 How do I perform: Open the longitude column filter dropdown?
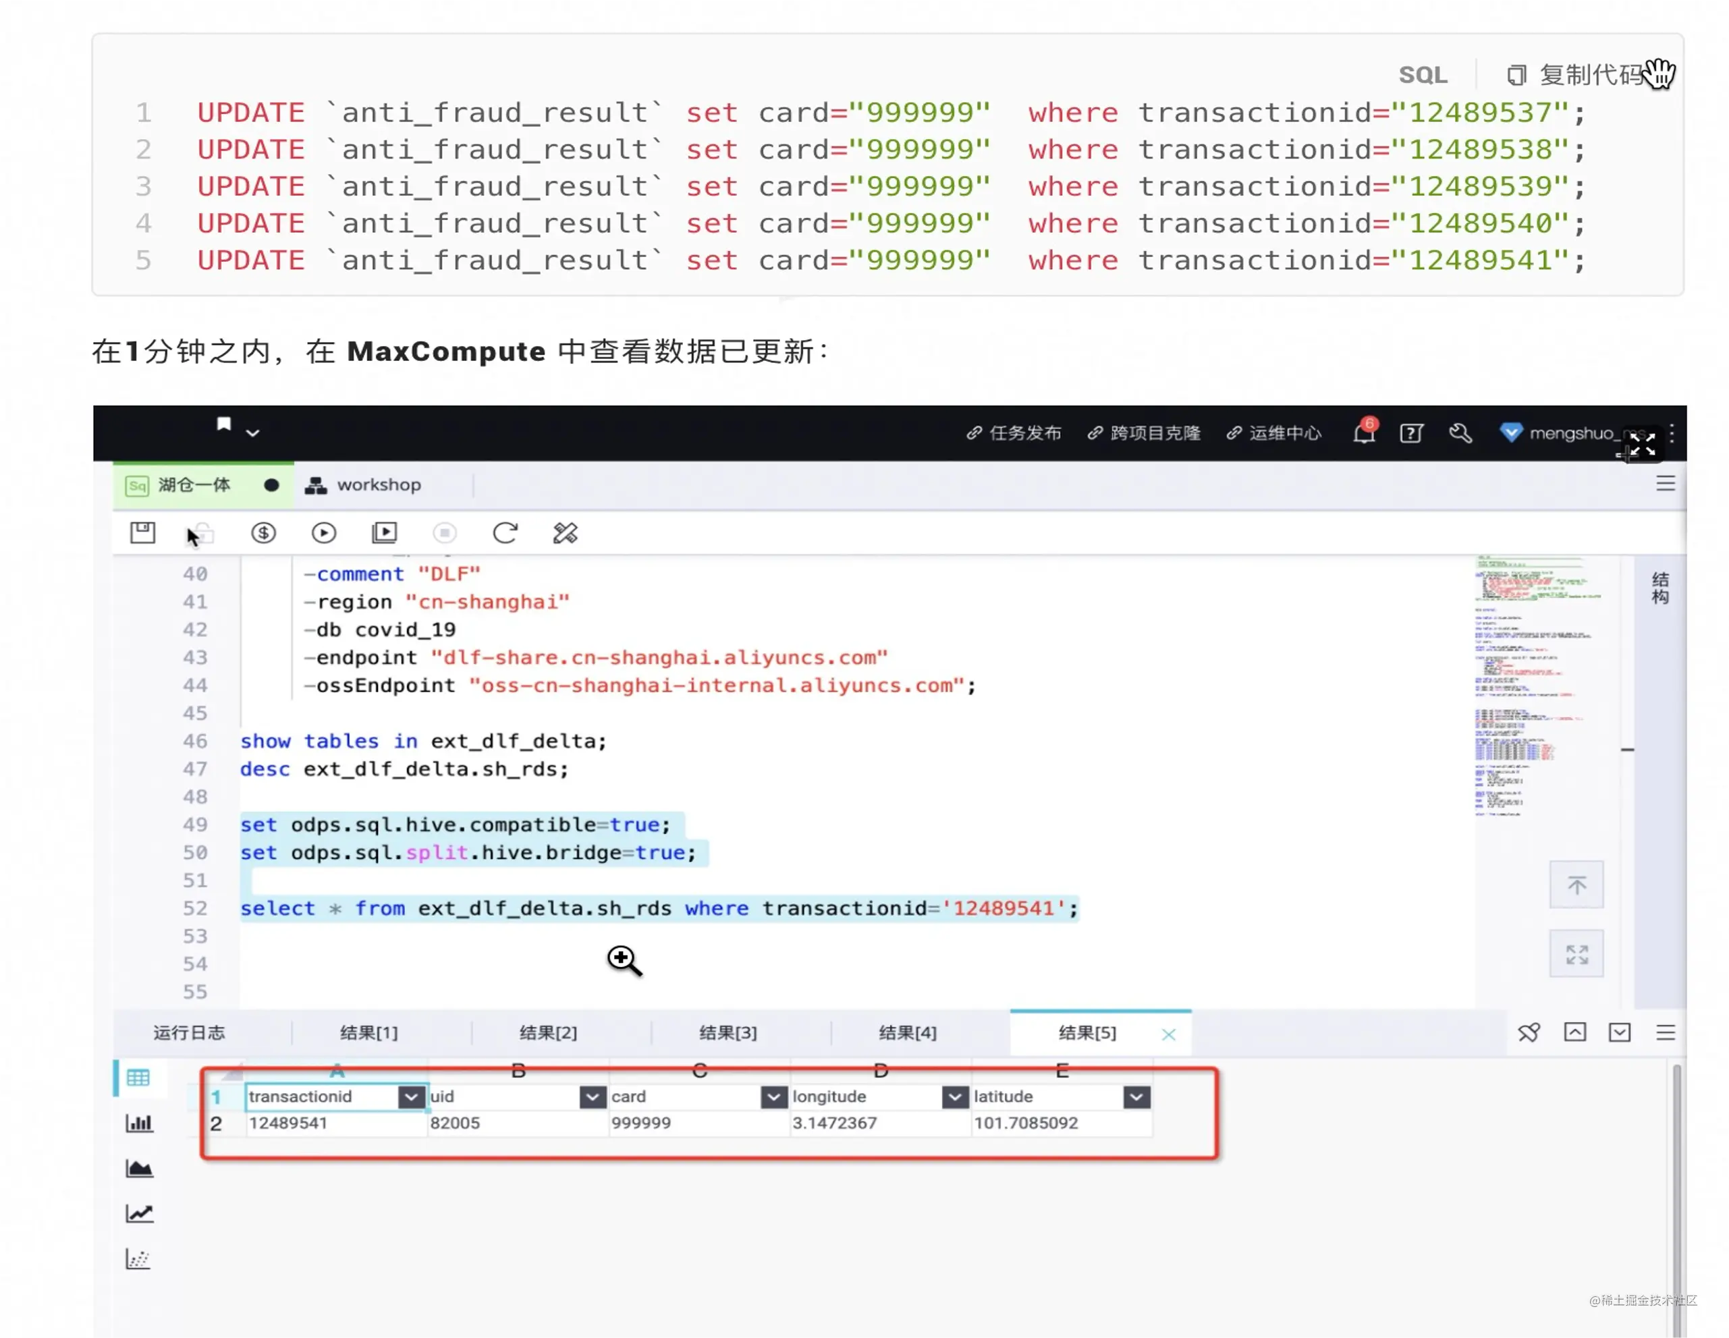coord(955,1097)
